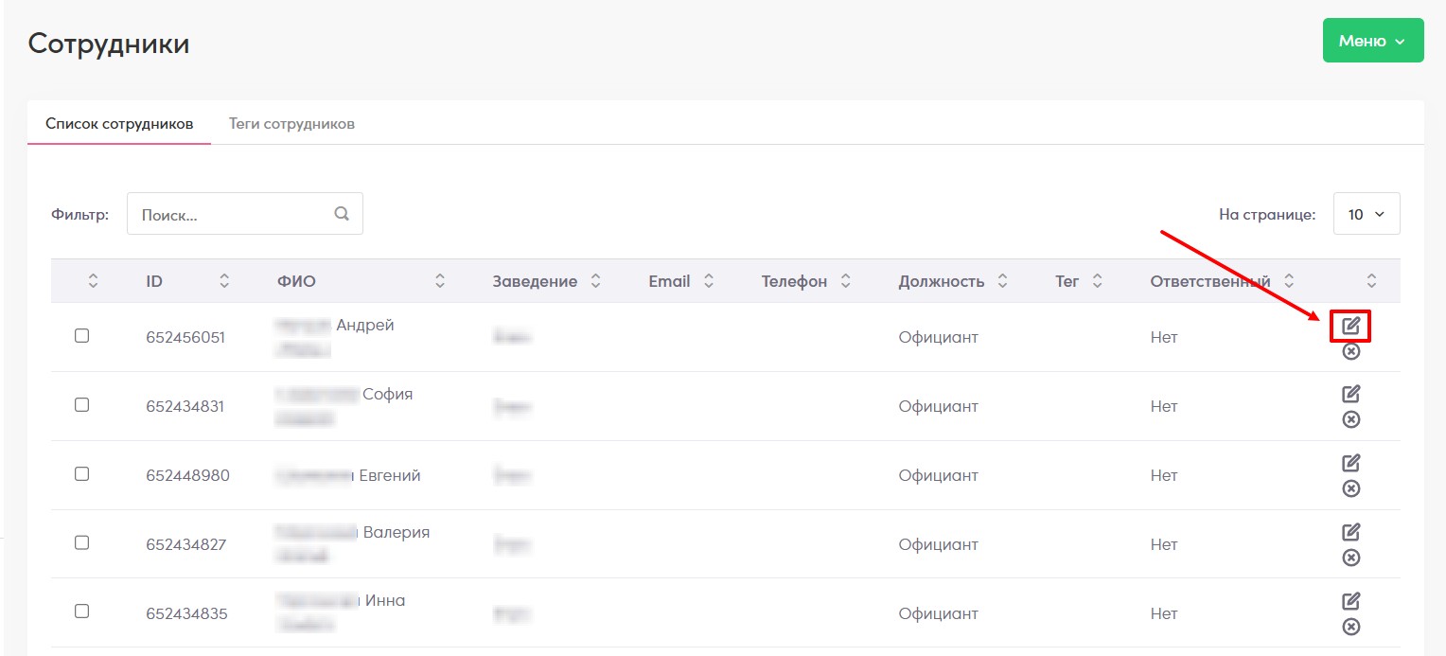This screenshot has width=1446, height=656.
Task: Edit employee 652456051 with pencil icon
Action: pos(1351,326)
